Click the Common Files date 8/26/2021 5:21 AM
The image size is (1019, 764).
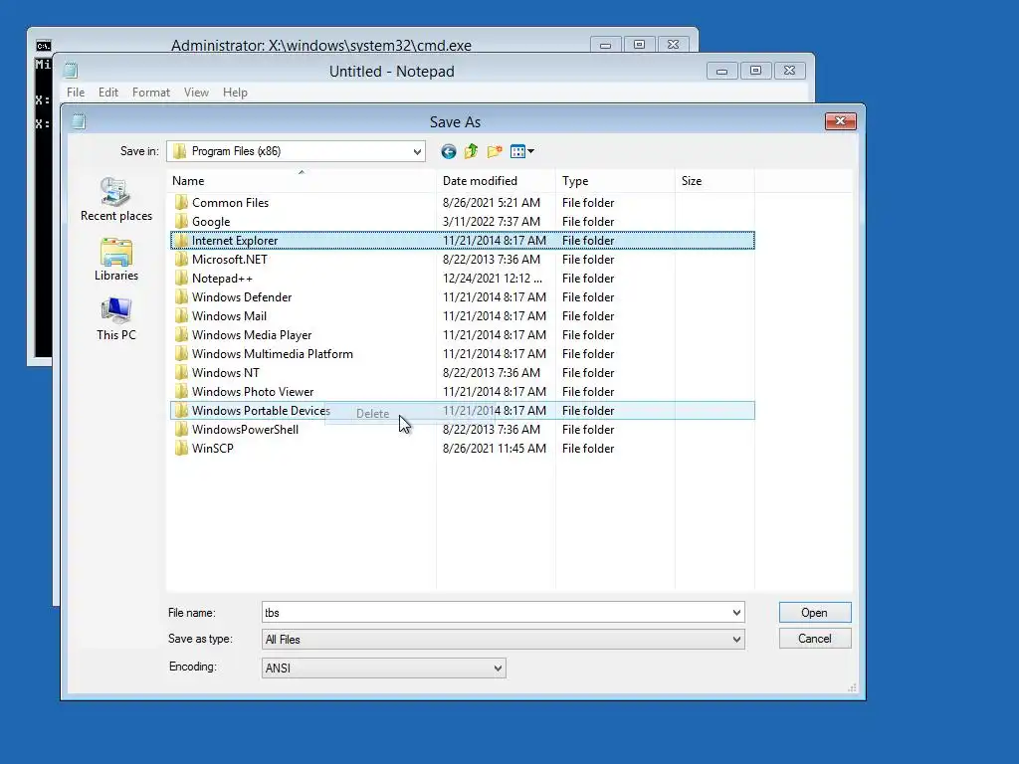492,203
